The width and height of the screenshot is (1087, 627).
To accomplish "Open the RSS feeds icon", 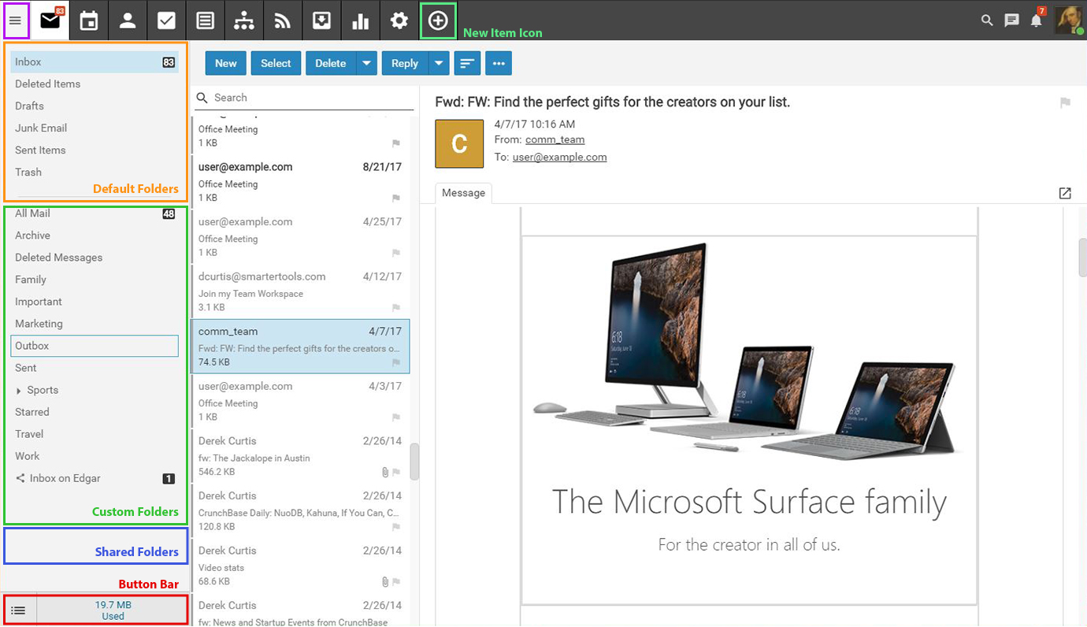I will [x=283, y=20].
